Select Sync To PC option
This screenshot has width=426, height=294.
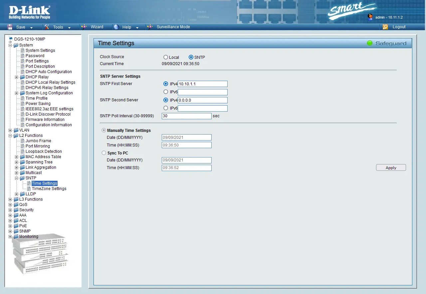pos(104,153)
